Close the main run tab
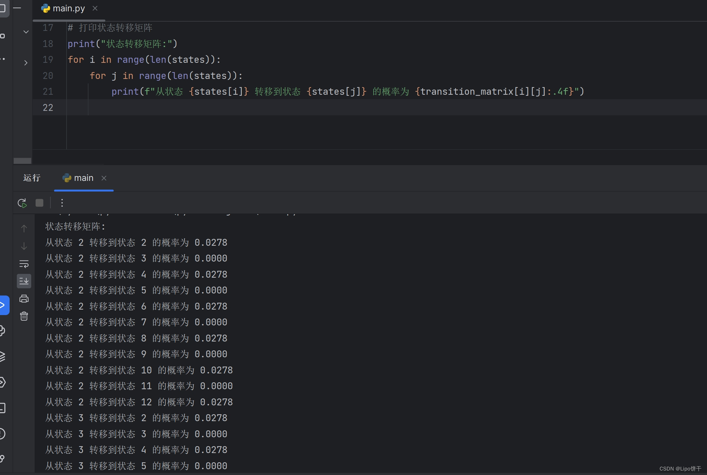 (x=104, y=178)
